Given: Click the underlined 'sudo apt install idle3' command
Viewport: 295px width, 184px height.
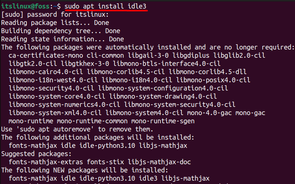Looking at the screenshot, I should tap(105, 6).
